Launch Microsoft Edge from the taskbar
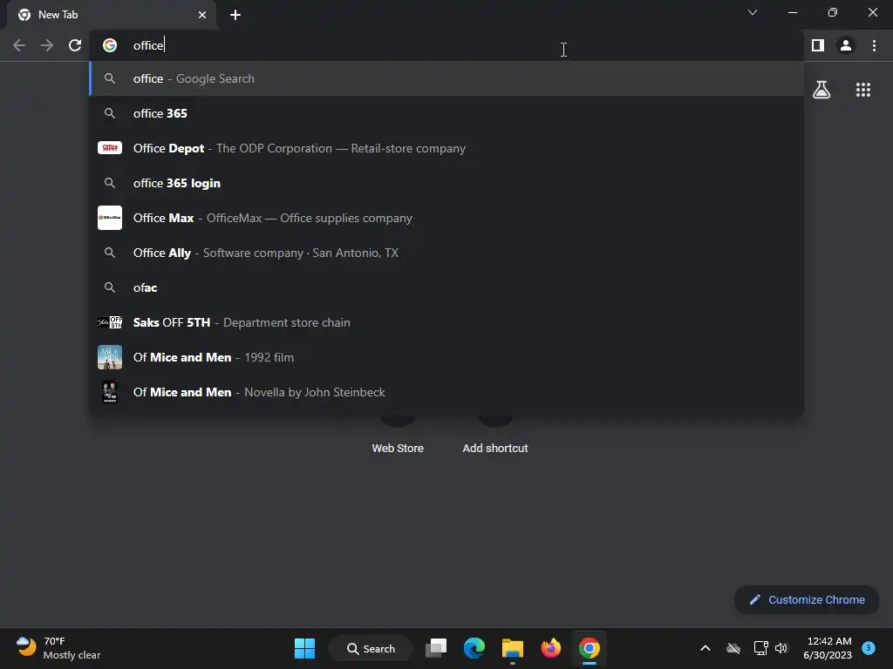This screenshot has width=893, height=669. pyautogui.click(x=474, y=648)
